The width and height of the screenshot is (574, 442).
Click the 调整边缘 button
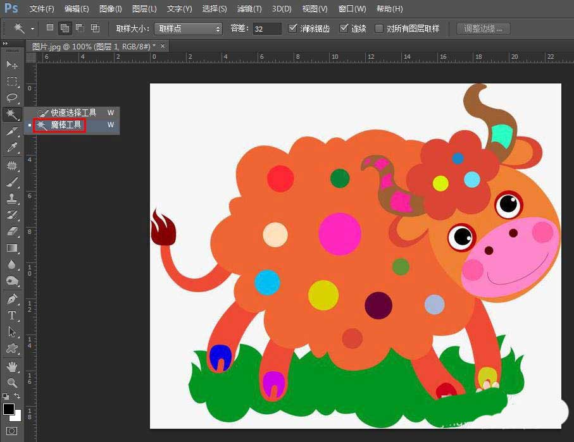482,28
